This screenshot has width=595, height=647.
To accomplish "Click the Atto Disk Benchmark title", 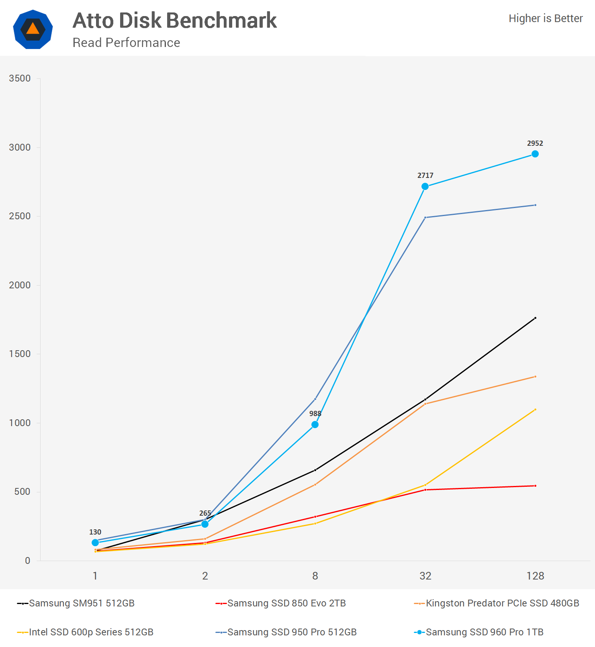I will click(175, 20).
